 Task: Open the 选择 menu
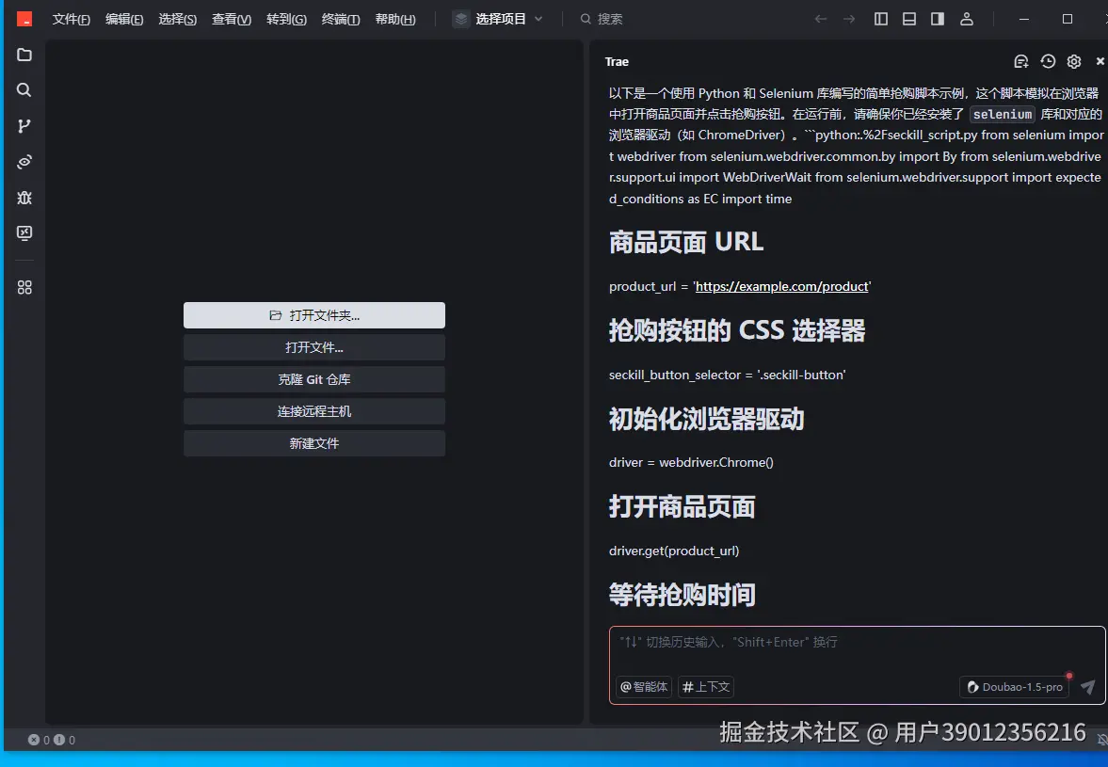[177, 19]
